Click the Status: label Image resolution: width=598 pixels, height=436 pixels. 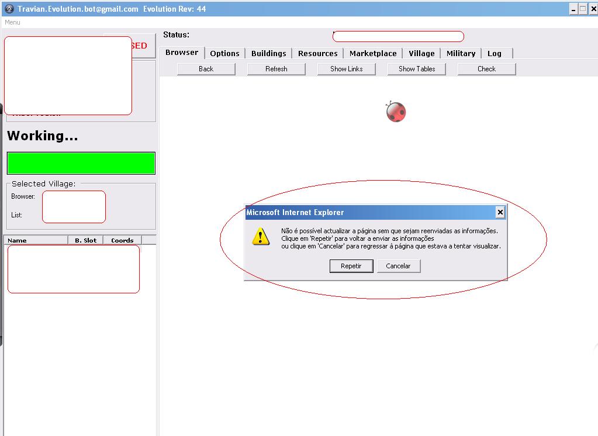click(x=176, y=34)
